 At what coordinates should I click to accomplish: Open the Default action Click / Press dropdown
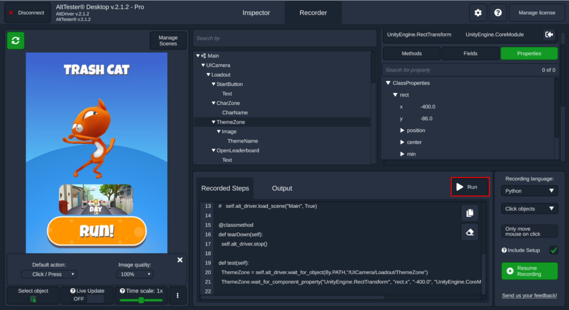click(x=49, y=274)
